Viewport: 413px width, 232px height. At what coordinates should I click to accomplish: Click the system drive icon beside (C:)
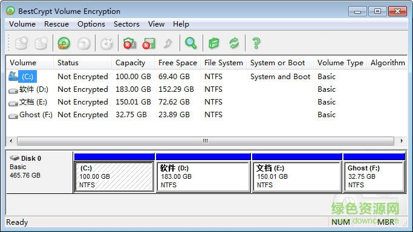[x=13, y=76]
